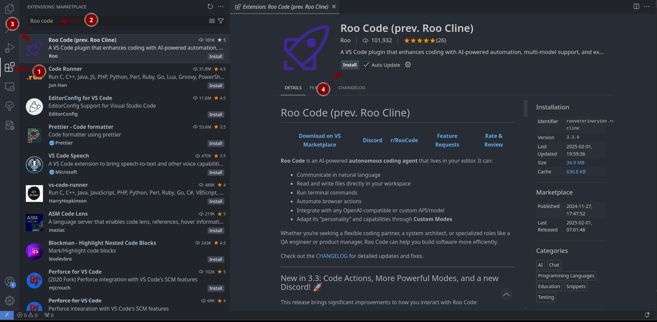
Task: Refresh the extensions marketplace list
Action: coord(210,6)
